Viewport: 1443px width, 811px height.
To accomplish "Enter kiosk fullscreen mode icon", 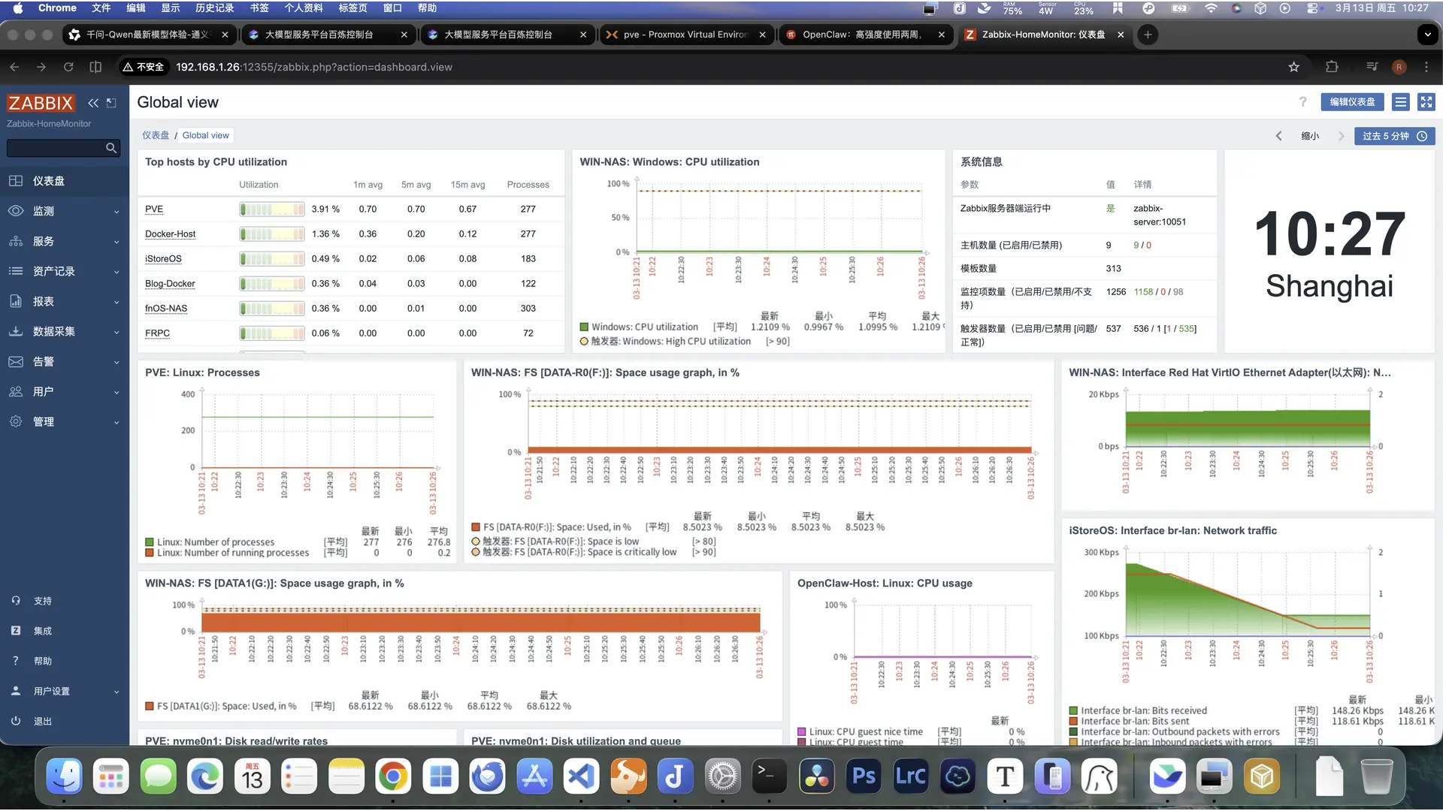I will pos(1426,102).
